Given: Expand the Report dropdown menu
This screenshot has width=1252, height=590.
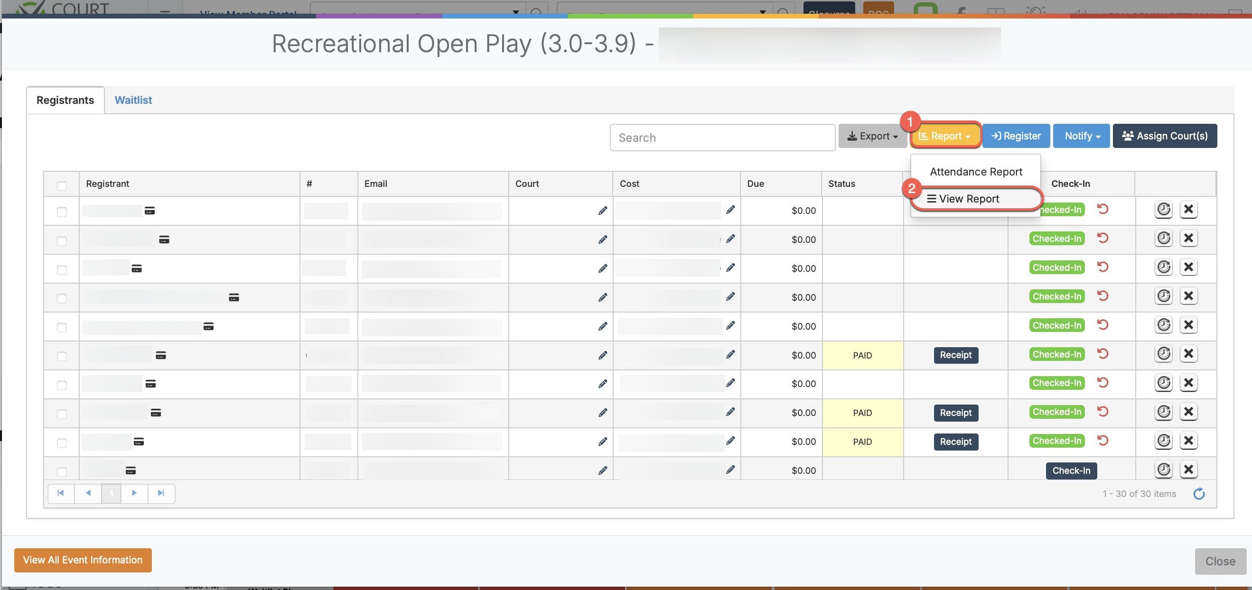Looking at the screenshot, I should point(944,136).
